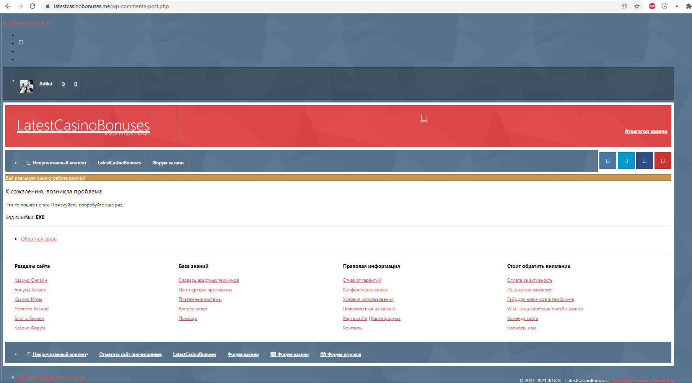Click the LatestCasinoBonuses logo title
The width and height of the screenshot is (692, 383).
[83, 125]
